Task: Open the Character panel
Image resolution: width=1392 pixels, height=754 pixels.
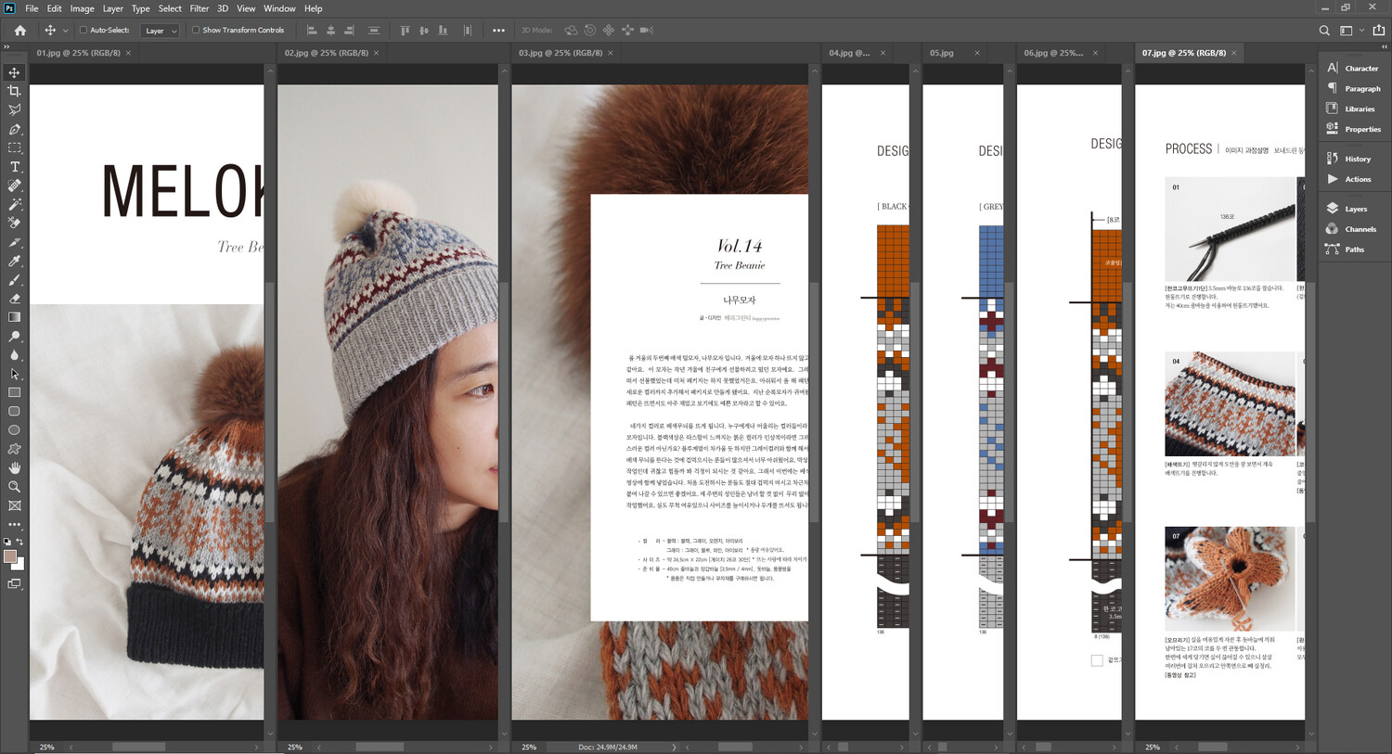Action: tap(1360, 69)
